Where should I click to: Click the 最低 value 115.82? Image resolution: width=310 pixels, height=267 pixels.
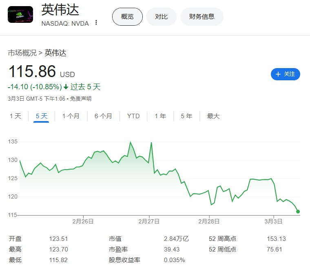point(58,260)
